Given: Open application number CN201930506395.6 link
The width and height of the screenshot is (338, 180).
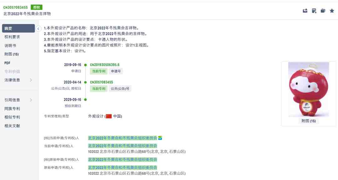Looking at the screenshot, I should (105, 65).
